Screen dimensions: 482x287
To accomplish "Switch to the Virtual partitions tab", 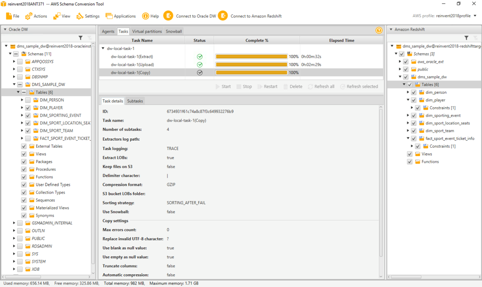I will click(x=147, y=31).
